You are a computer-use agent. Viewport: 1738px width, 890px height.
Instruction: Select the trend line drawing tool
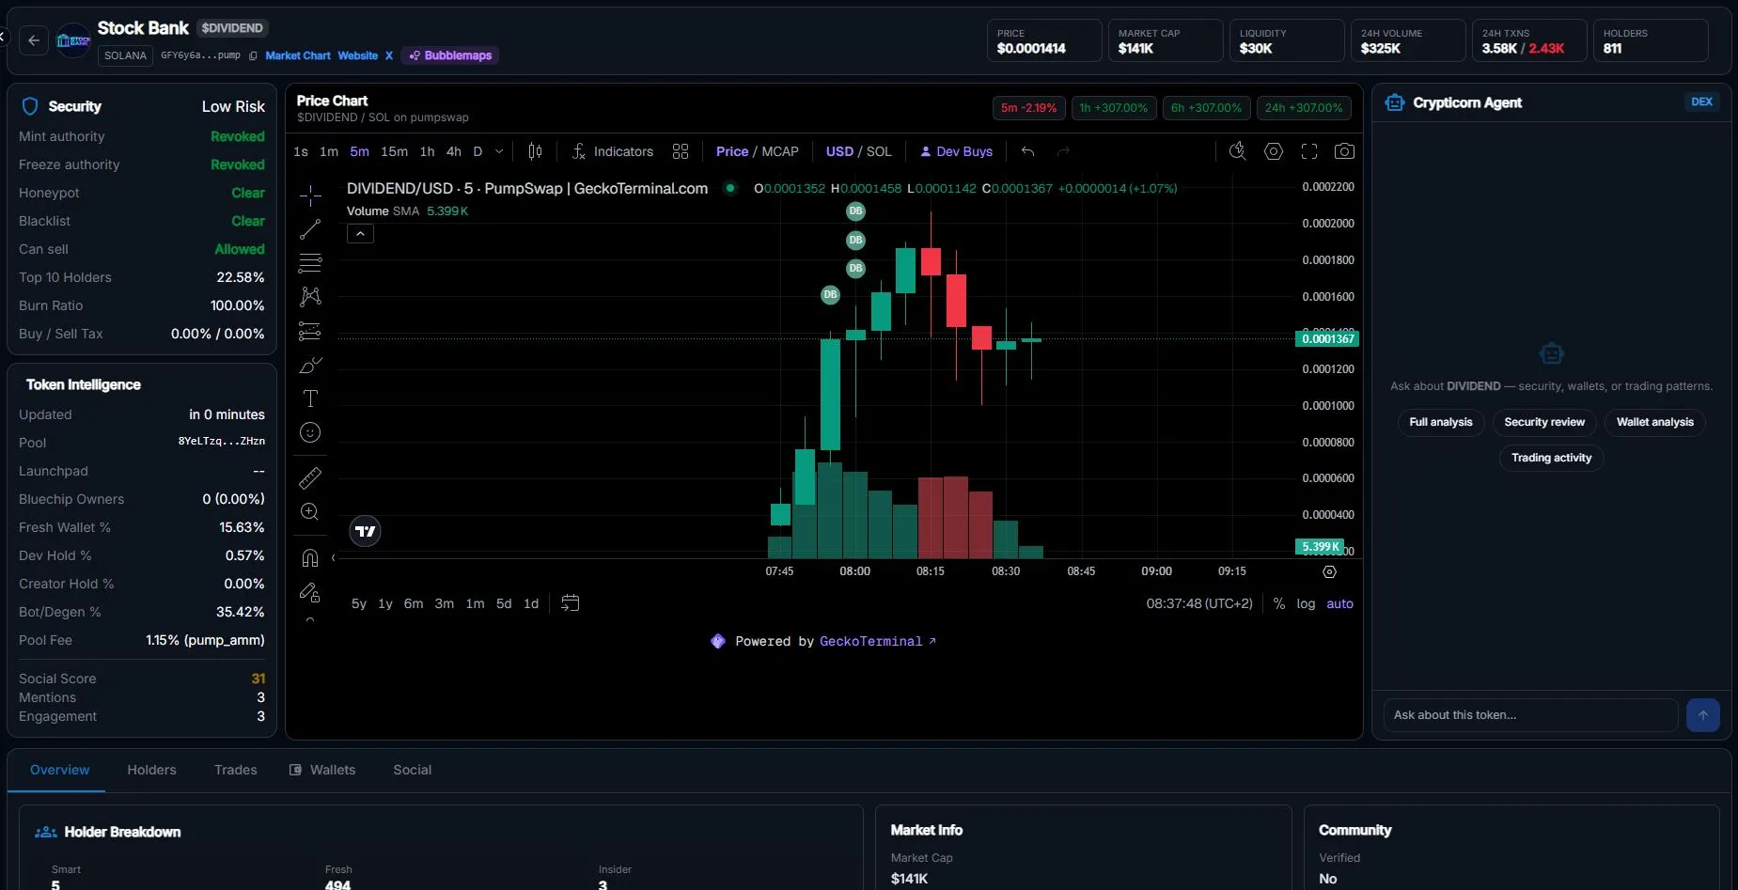[310, 229]
